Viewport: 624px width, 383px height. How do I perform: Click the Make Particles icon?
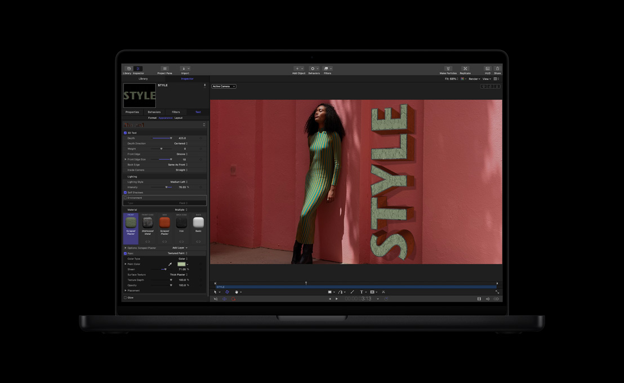click(448, 69)
